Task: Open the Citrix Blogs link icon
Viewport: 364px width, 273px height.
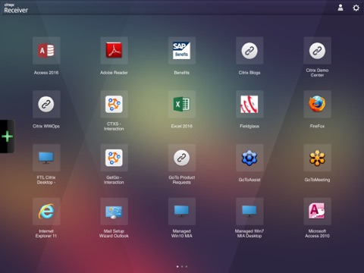Action: 249,51
